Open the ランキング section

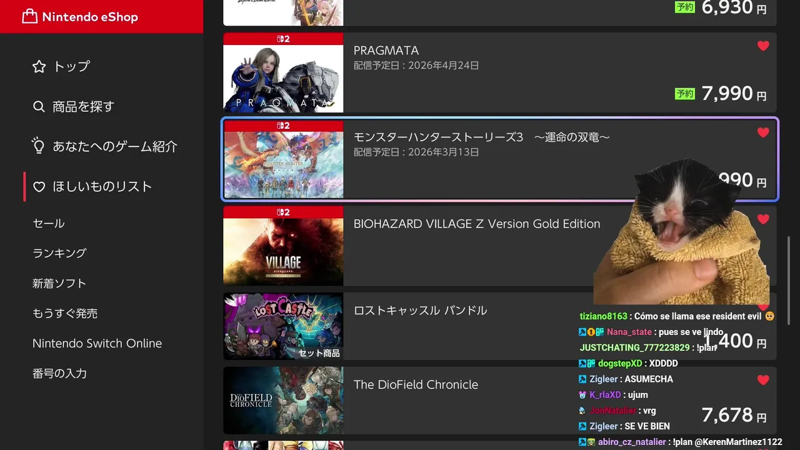[x=59, y=253]
